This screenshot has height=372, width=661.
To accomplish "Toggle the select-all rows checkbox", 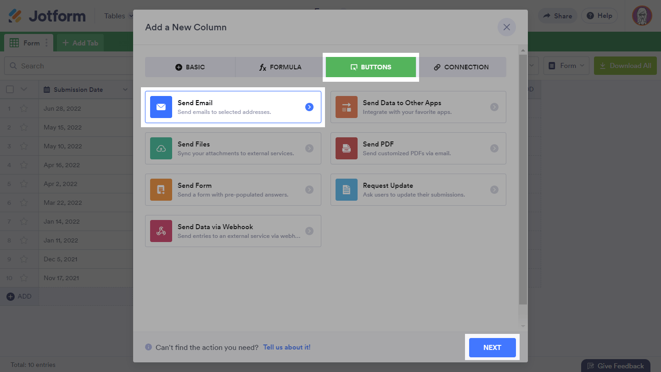I will pos(10,90).
